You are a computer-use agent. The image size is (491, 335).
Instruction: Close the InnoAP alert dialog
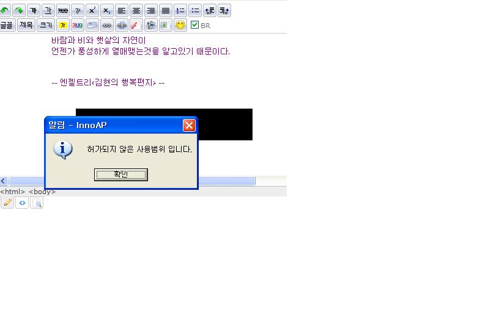pos(189,125)
